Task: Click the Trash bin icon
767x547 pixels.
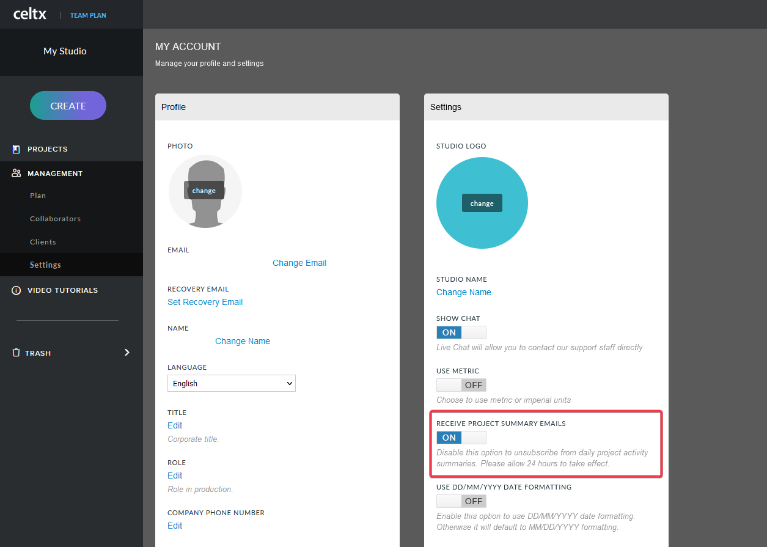Action: [x=17, y=353]
